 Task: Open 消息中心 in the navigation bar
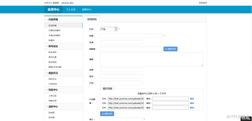[87, 9]
